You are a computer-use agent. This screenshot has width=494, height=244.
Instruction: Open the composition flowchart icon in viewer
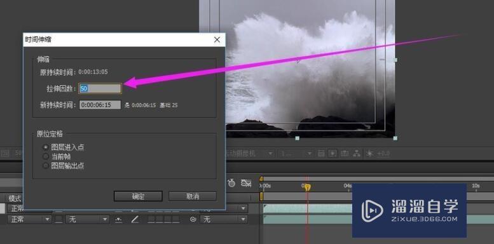point(357,154)
